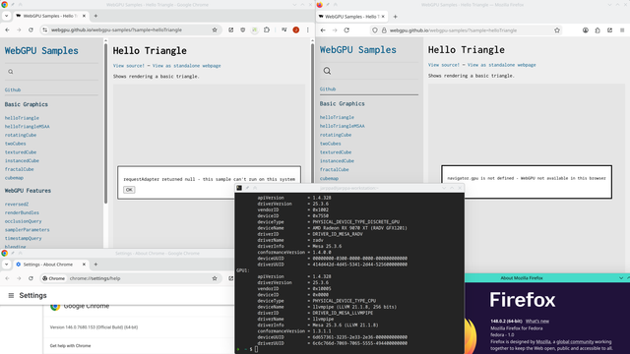Open texturedCube sample in Chrome sidebar
Screen dimensions: 630x354
pyautogui.click(x=21, y=152)
